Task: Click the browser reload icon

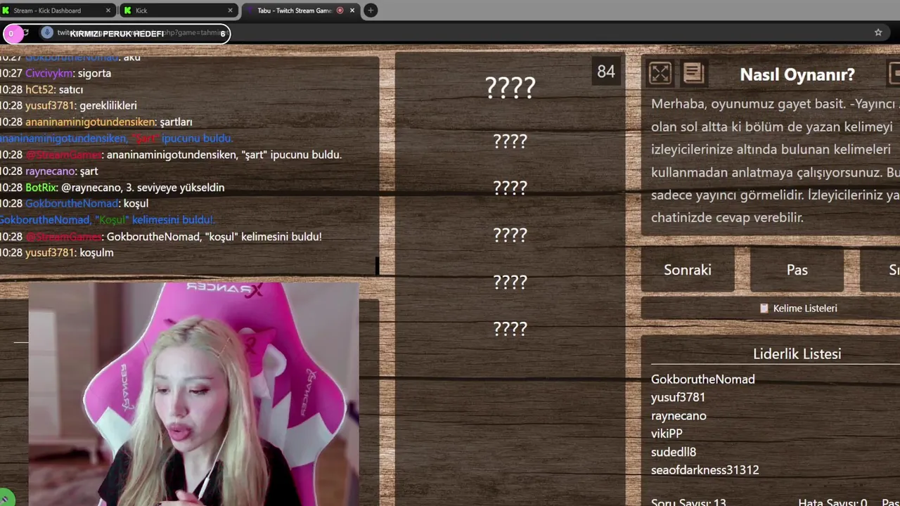Action: coord(26,32)
